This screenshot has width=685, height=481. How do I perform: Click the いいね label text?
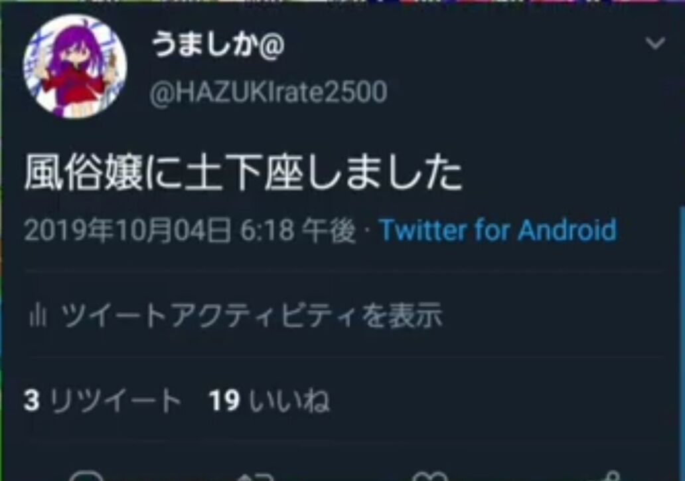pos(289,400)
